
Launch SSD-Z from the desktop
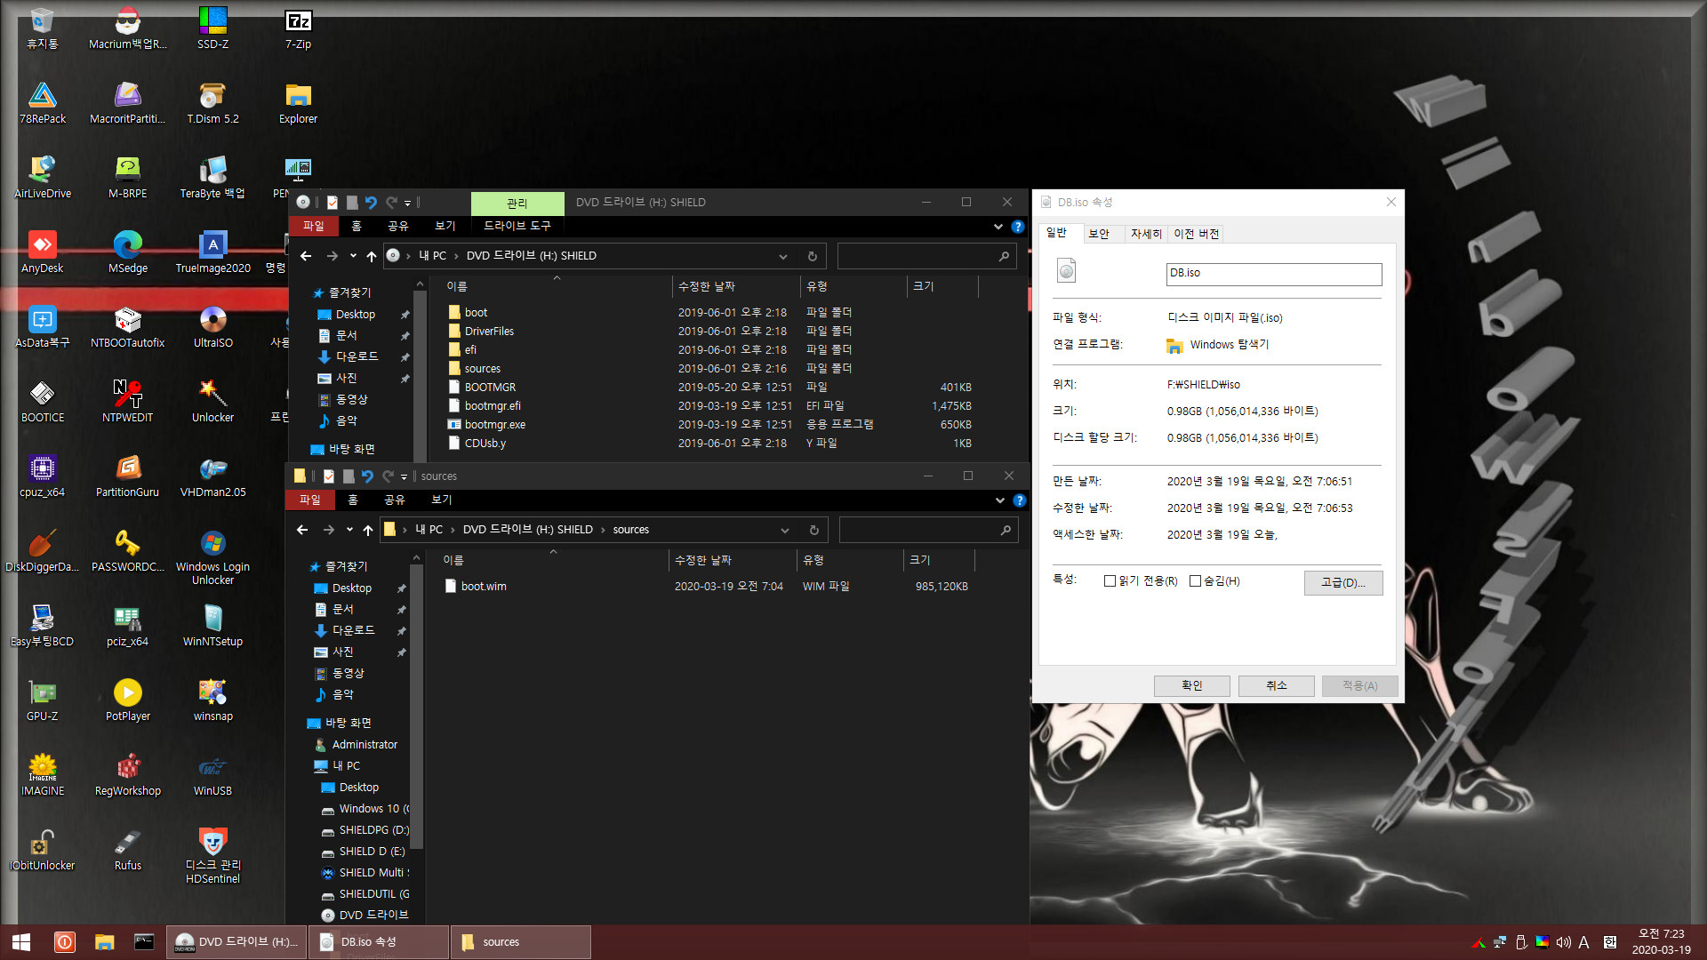click(x=212, y=28)
